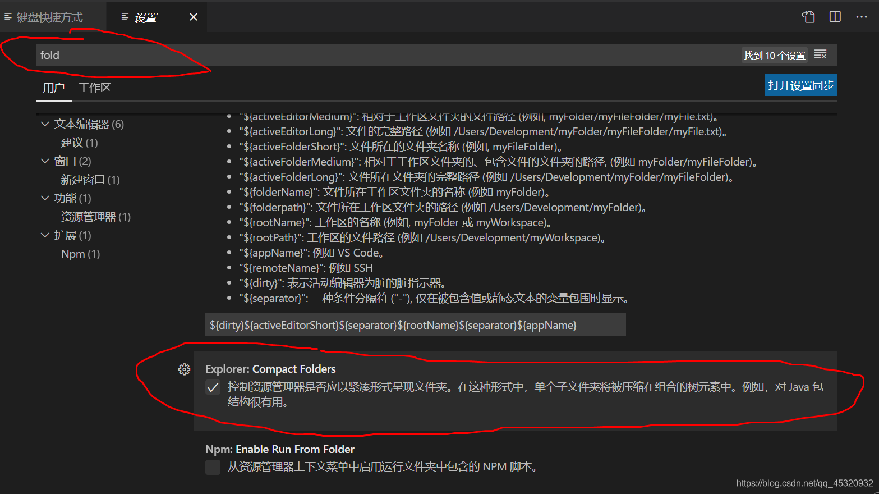Collapse the 窗口 (2) tree group
Viewport: 879px width, 494px height.
tap(45, 161)
